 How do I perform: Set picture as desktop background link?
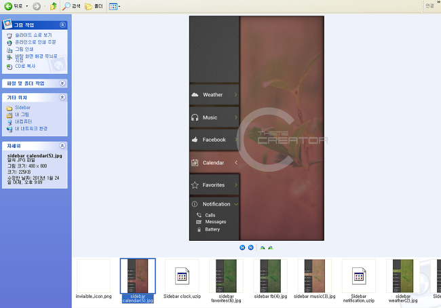[36, 58]
